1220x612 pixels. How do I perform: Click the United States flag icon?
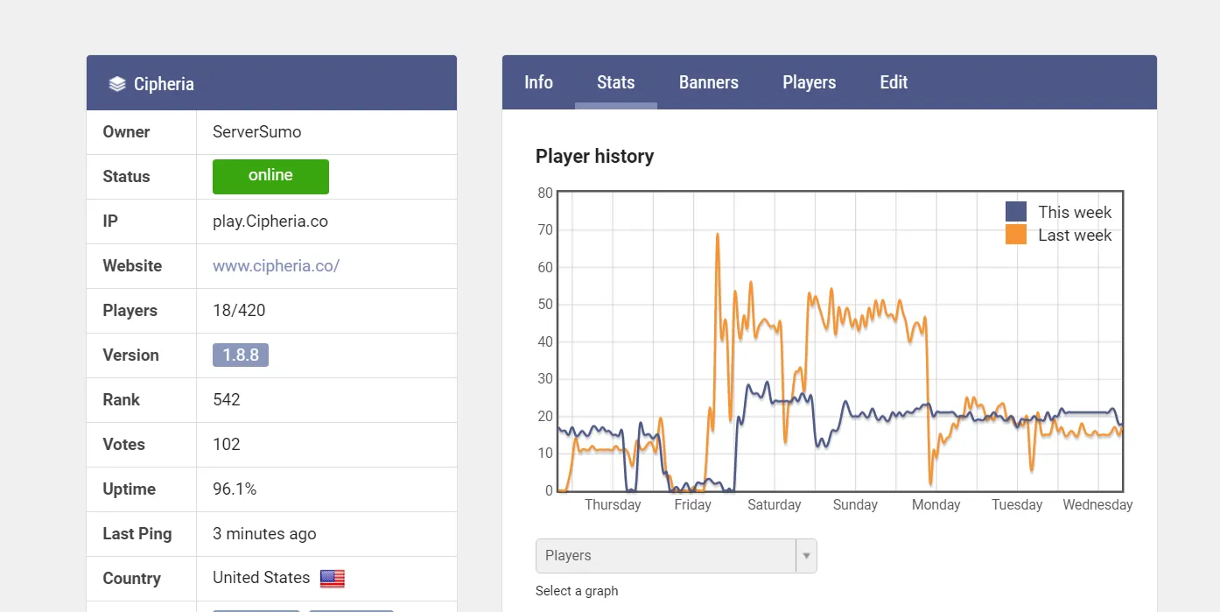(333, 579)
